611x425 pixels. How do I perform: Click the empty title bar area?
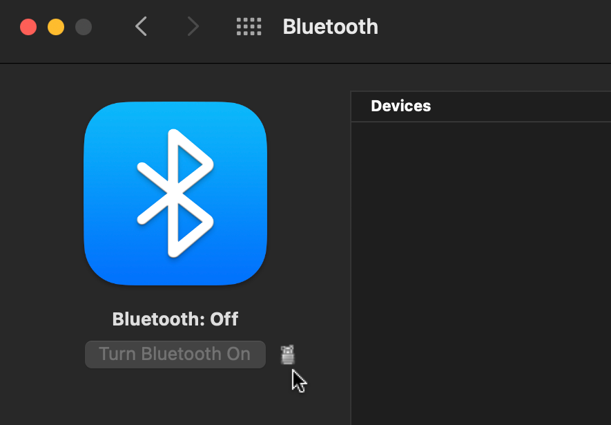click(x=495, y=27)
